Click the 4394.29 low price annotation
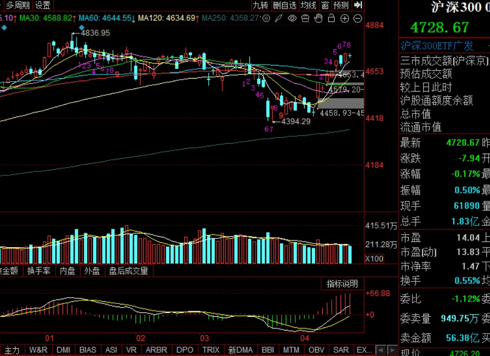 click(x=296, y=121)
